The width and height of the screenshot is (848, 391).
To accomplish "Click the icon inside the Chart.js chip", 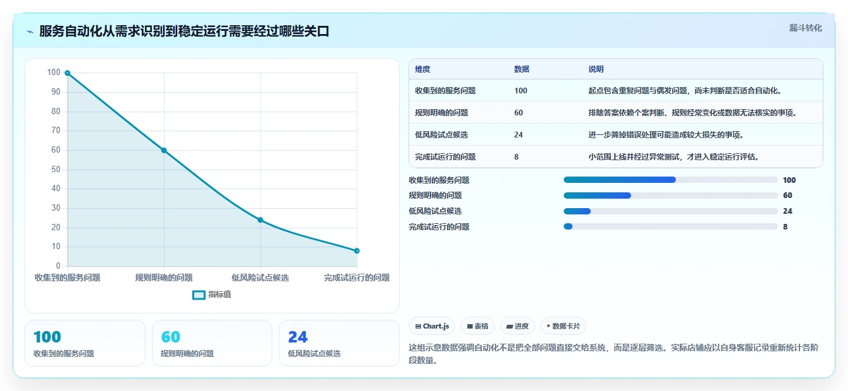I will [418, 326].
